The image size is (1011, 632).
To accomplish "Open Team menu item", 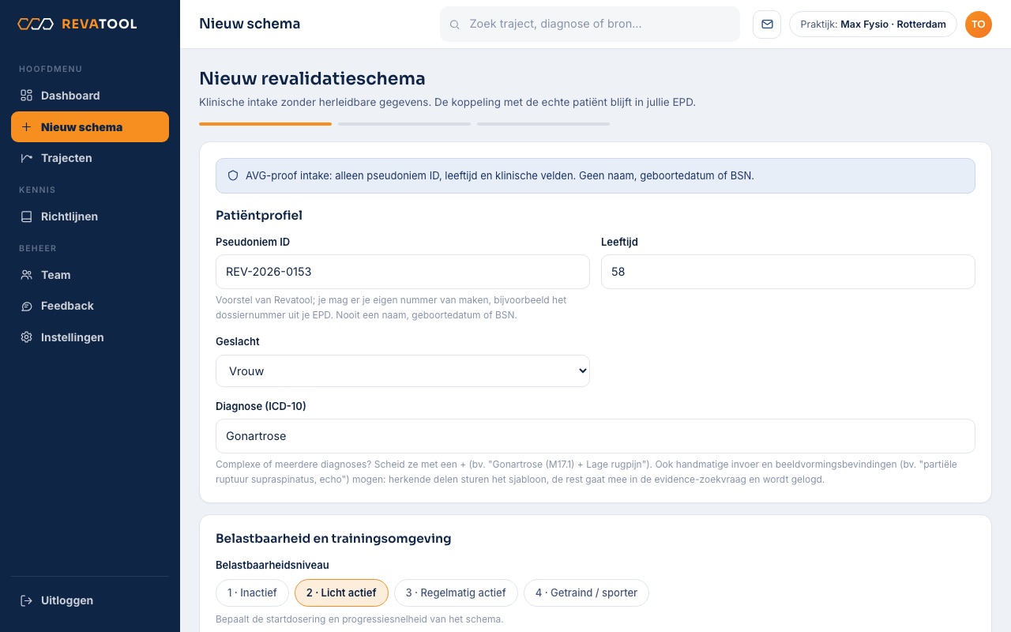I will (x=90, y=275).
